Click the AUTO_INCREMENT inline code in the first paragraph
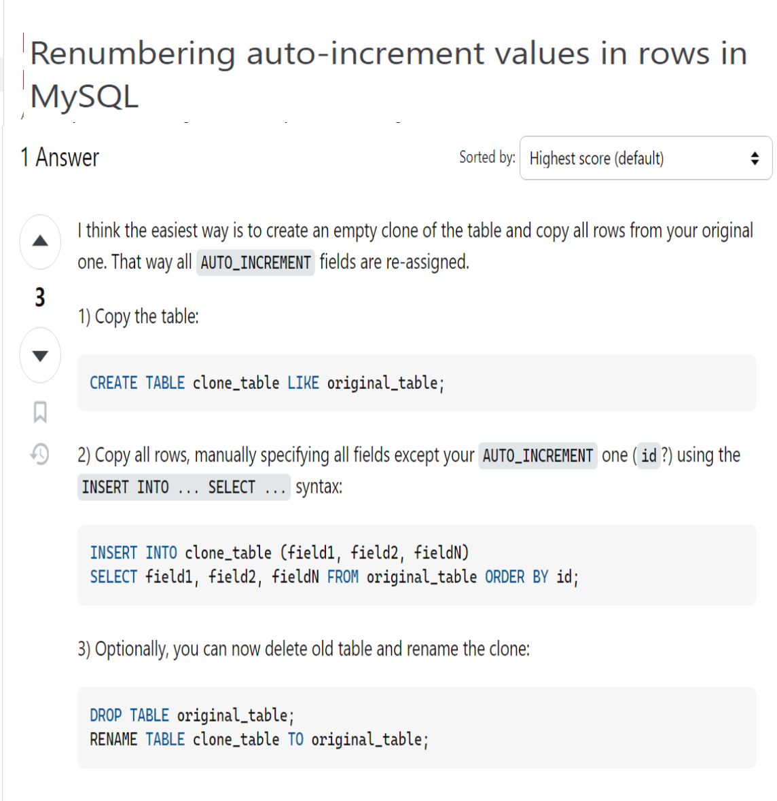This screenshot has width=777, height=801. (x=255, y=262)
